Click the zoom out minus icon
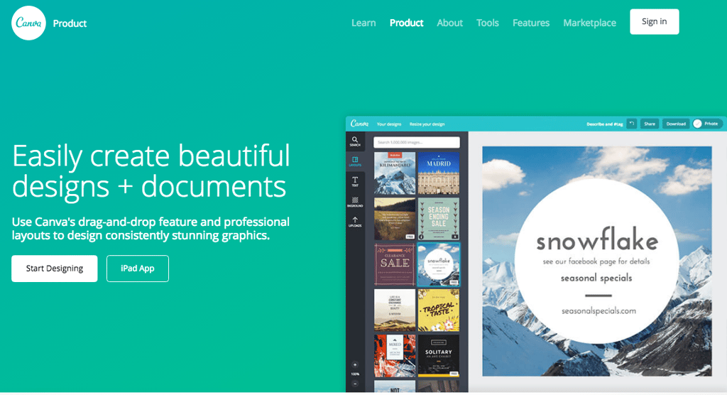The height and width of the screenshot is (395, 727). pos(355,384)
